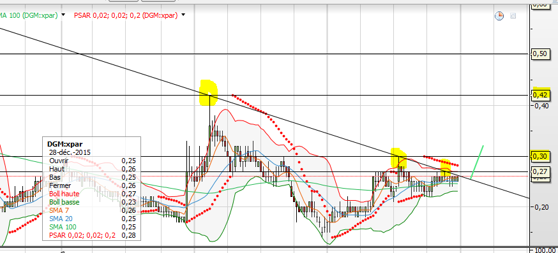Click the yellow highlight at the 0,42 peak
This screenshot has width=558, height=253.
tap(209, 93)
